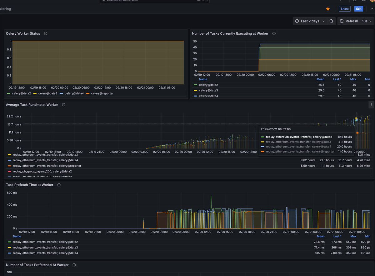Open the 10s refresh interval dropdown
375x276 pixels.
pos(367,21)
